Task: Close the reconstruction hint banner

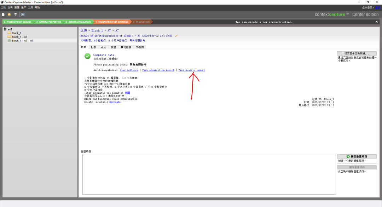Action: point(376,22)
